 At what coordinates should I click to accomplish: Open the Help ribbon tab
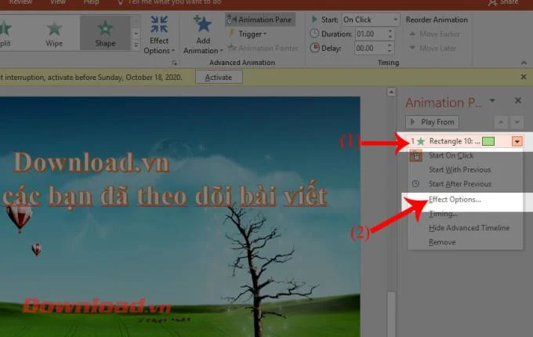pyautogui.click(x=91, y=2)
